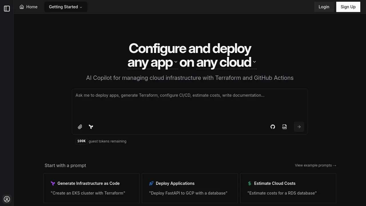The height and width of the screenshot is (206, 366).
Task: Click the house icon beside Home
Action: 22,7
